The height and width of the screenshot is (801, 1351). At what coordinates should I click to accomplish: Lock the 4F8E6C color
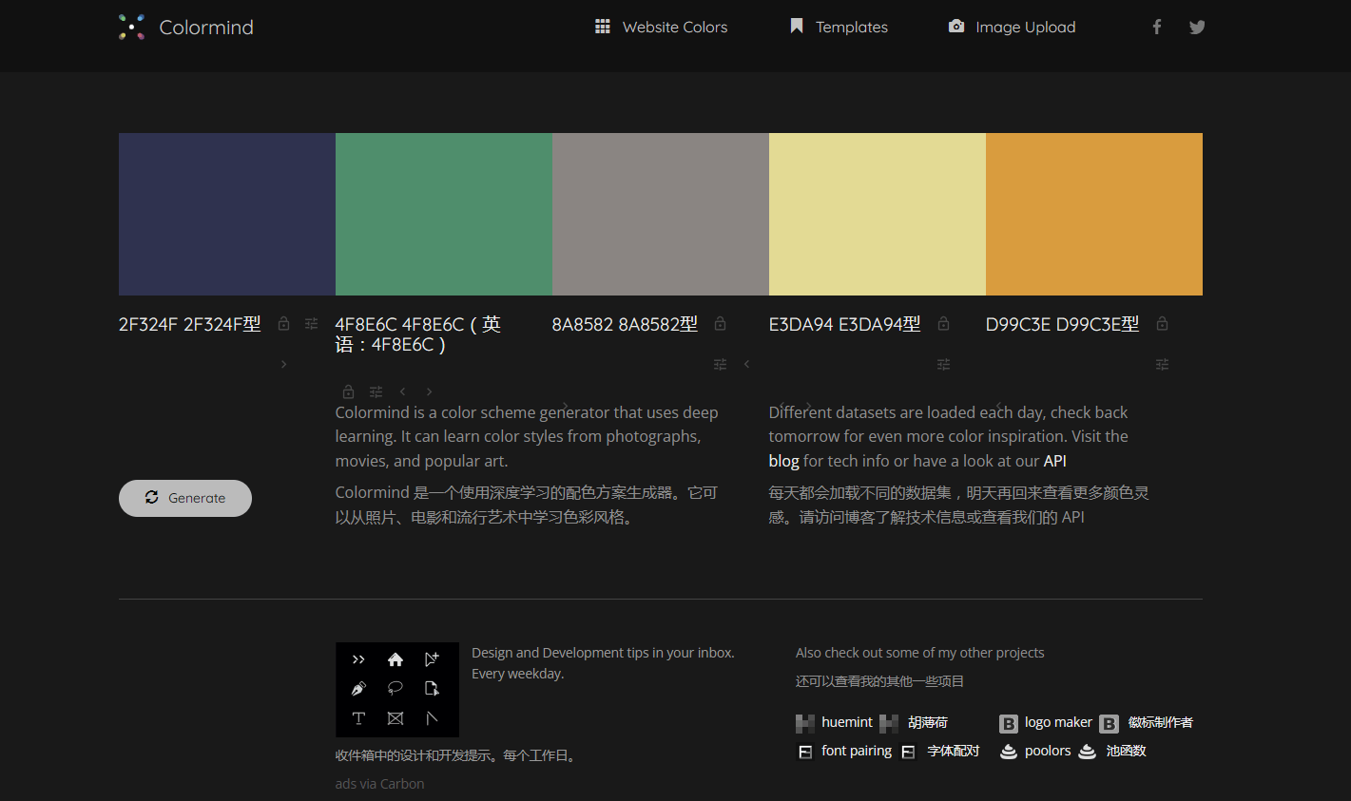(348, 391)
